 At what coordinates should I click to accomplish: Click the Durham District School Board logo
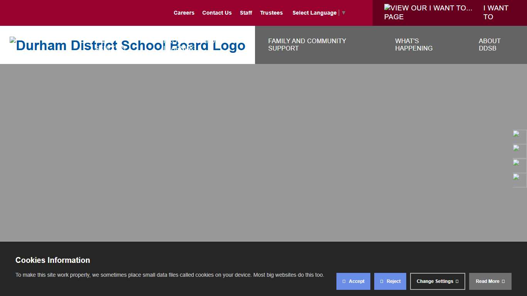(127, 45)
